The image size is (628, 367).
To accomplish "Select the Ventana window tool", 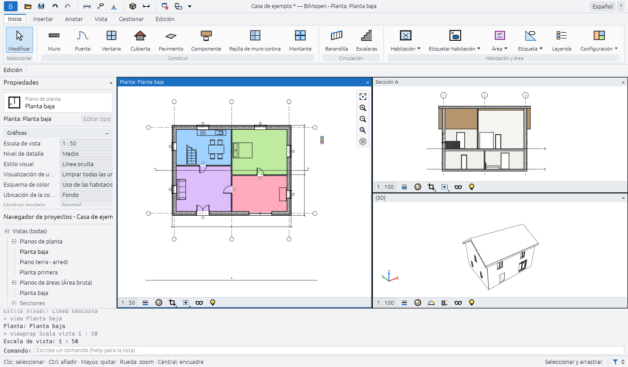I will (111, 40).
